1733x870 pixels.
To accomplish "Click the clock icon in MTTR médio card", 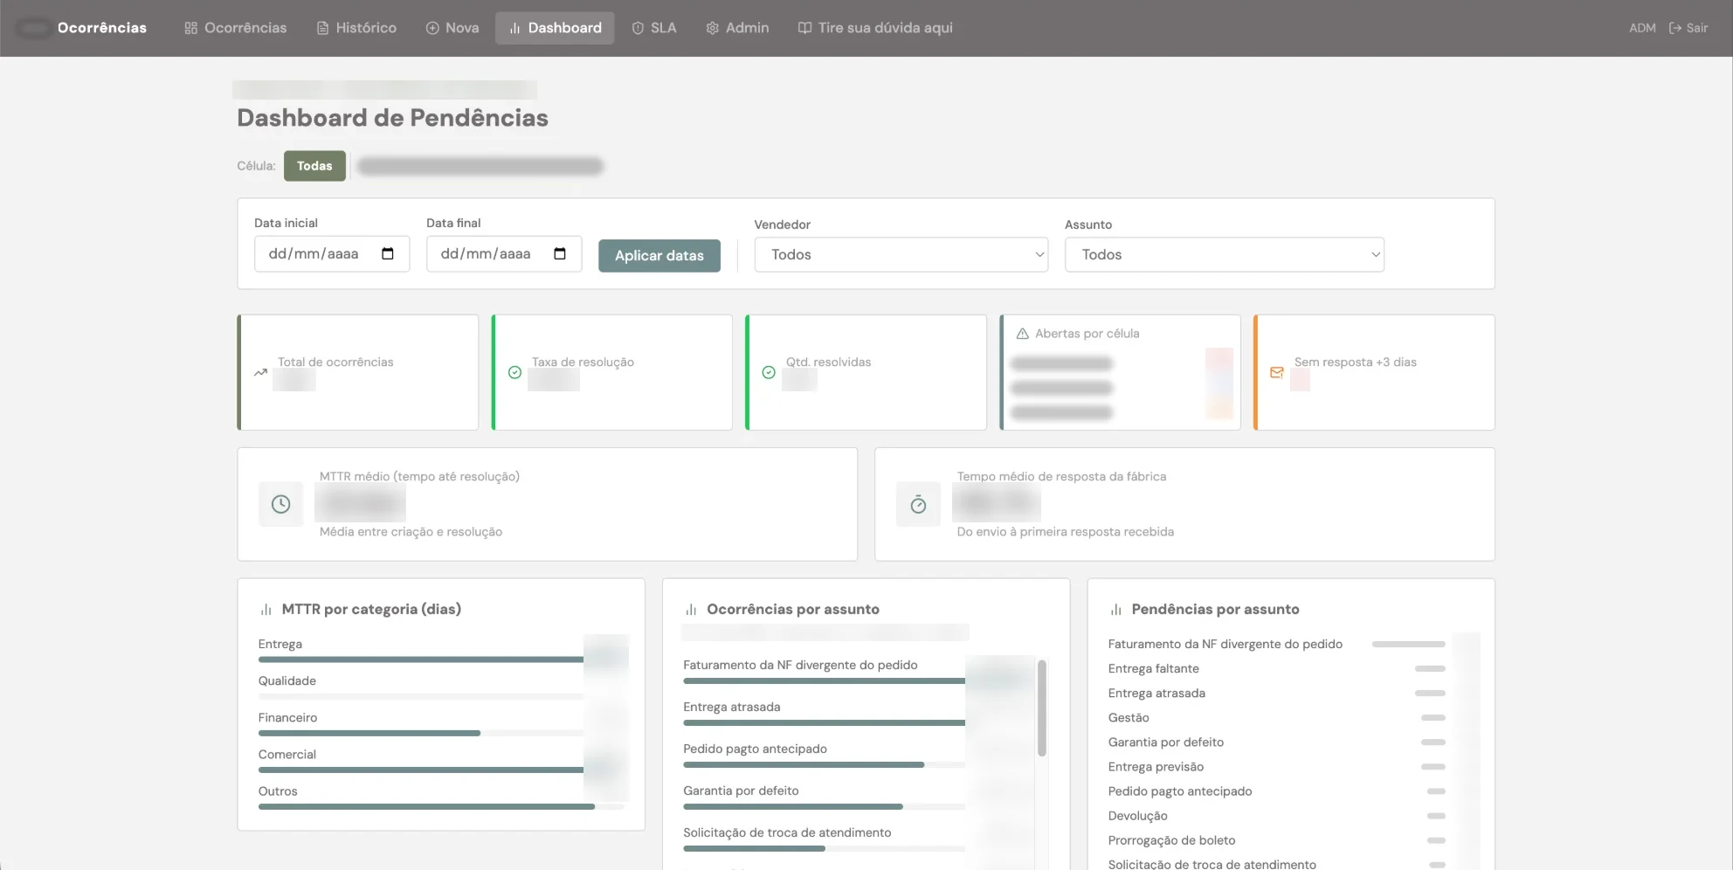I will pos(280,504).
